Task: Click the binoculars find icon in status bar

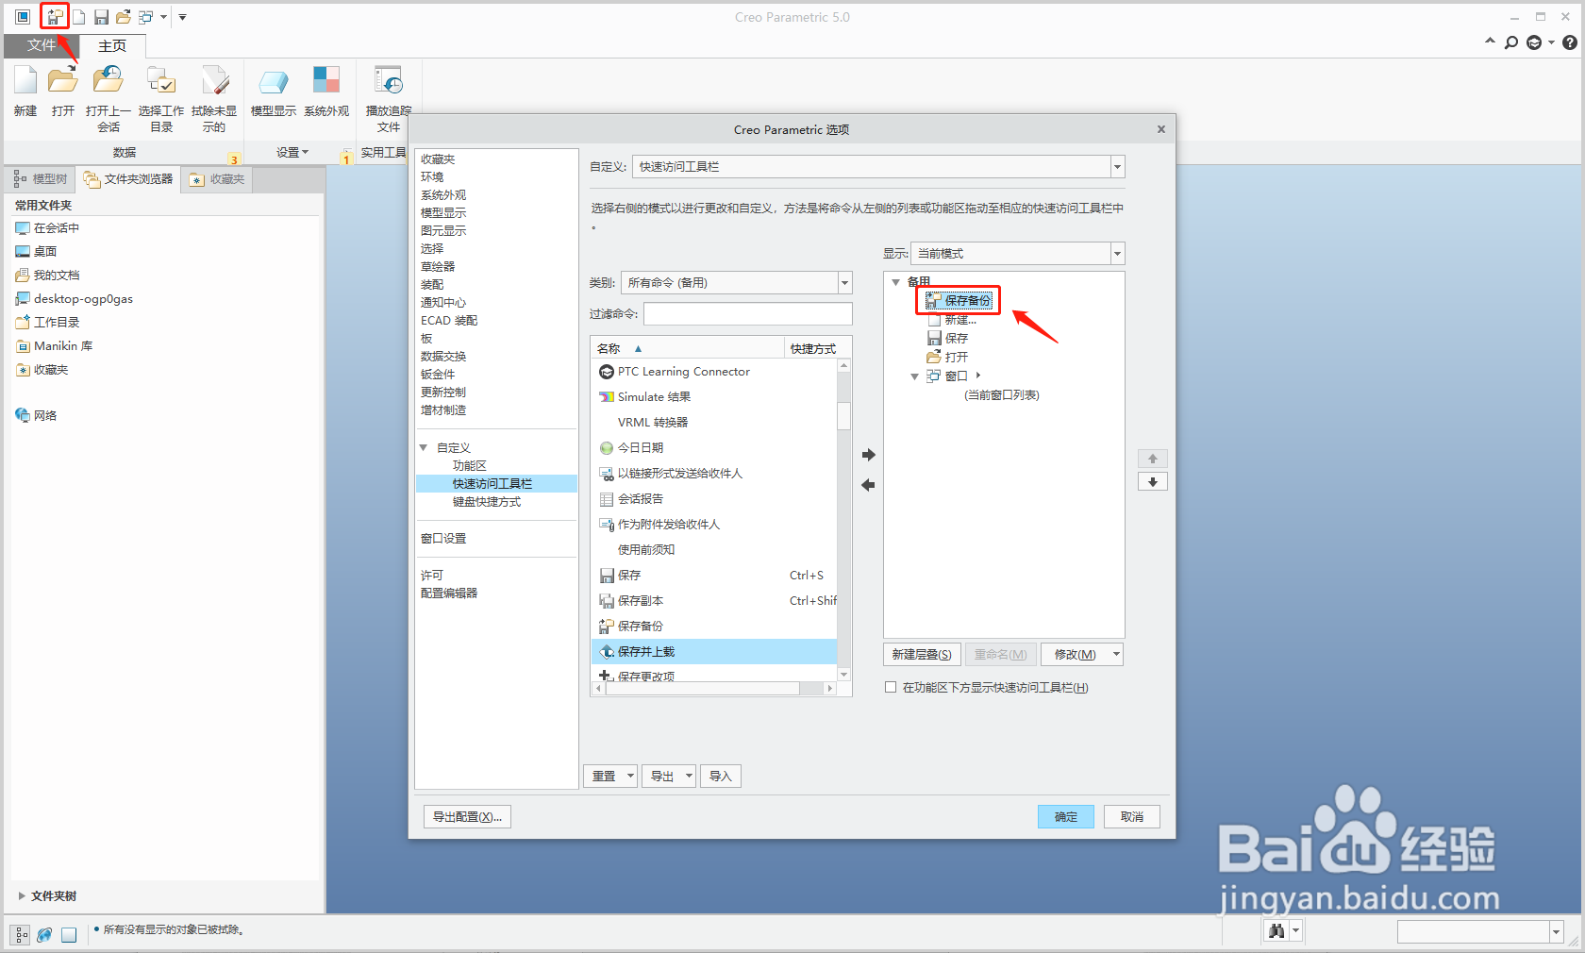Action: [1276, 931]
